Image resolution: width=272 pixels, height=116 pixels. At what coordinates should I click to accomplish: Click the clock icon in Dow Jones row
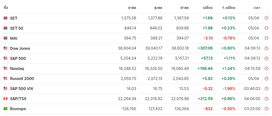267,48
